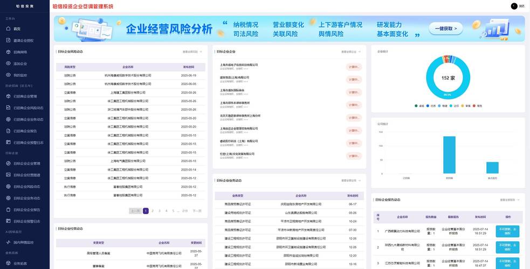Select the cube icon under 首页 group

pos(9,52)
